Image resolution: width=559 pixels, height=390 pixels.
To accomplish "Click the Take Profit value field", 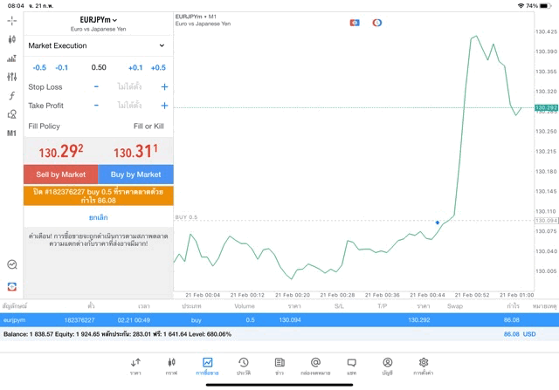I will point(130,106).
